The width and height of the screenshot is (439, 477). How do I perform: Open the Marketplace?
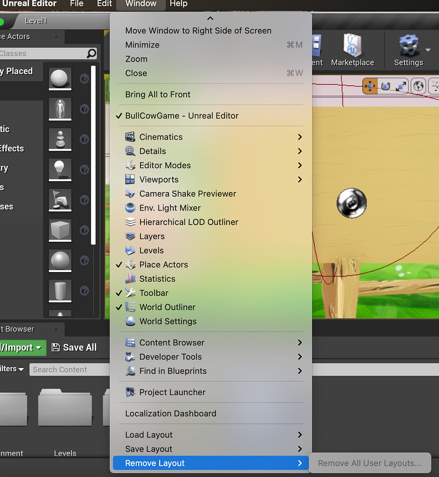click(352, 50)
